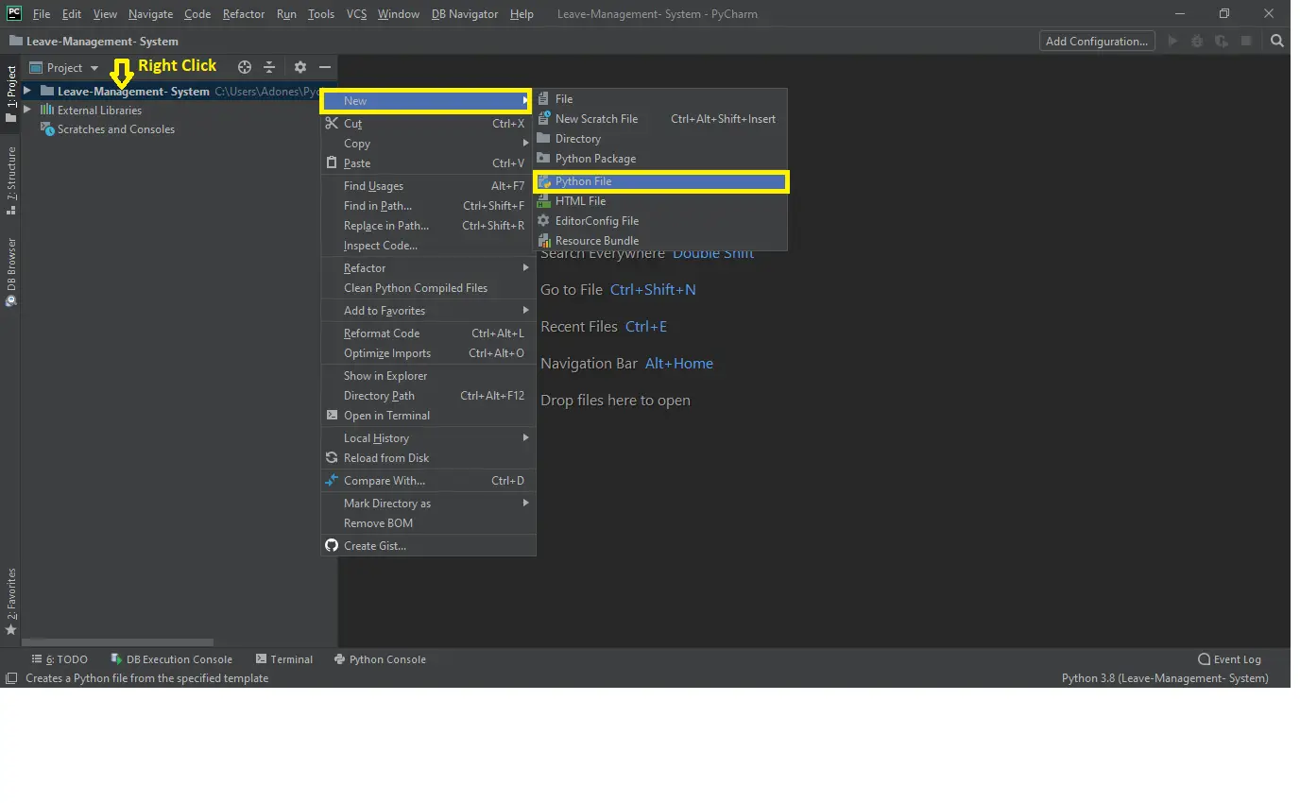Open the project settings gear icon
The width and height of the screenshot is (1300, 803).
tap(299, 67)
